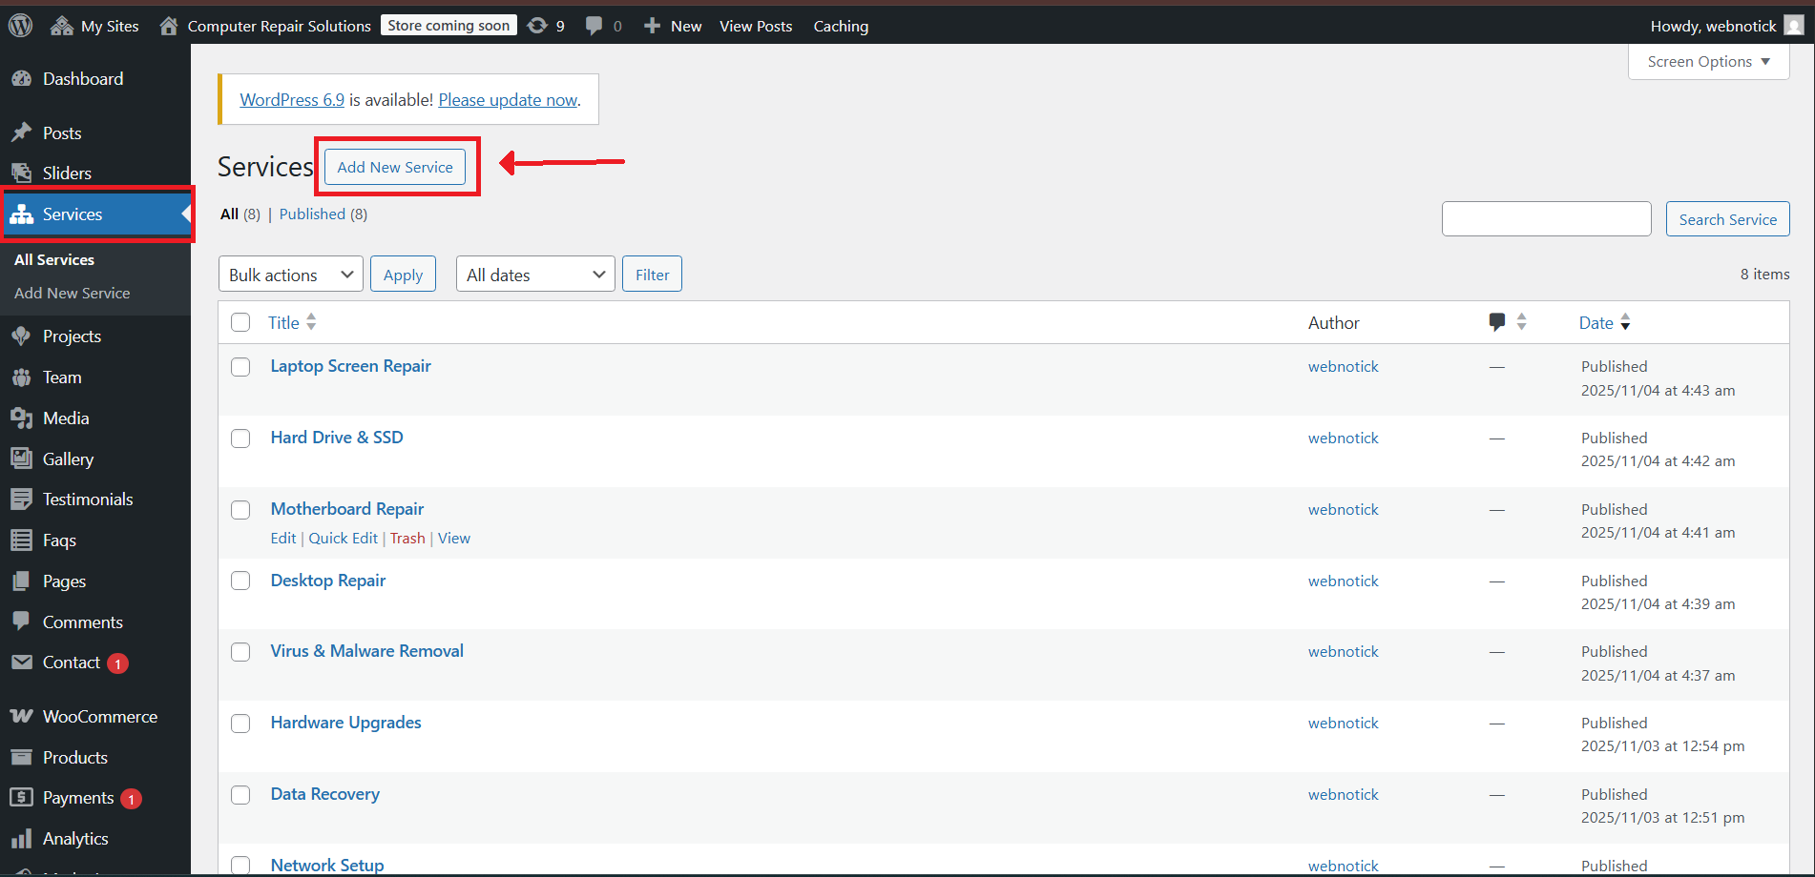Image resolution: width=1815 pixels, height=877 pixels.
Task: Click the WordPress logo icon
Action: click(x=21, y=26)
